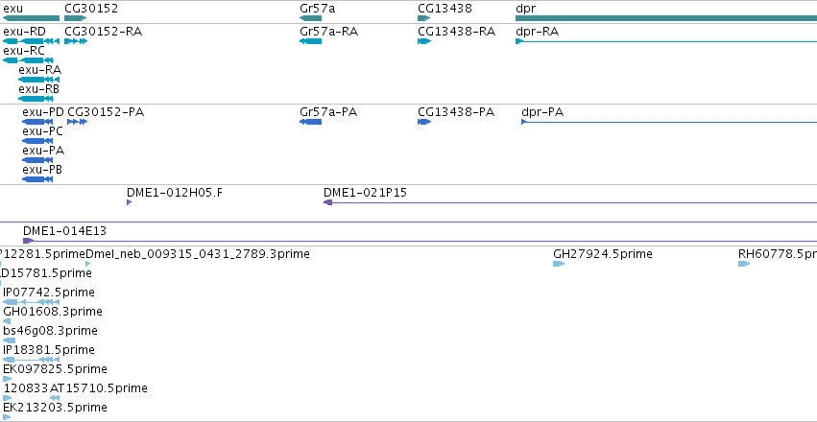Click the dpr-PA protein label

click(542, 113)
